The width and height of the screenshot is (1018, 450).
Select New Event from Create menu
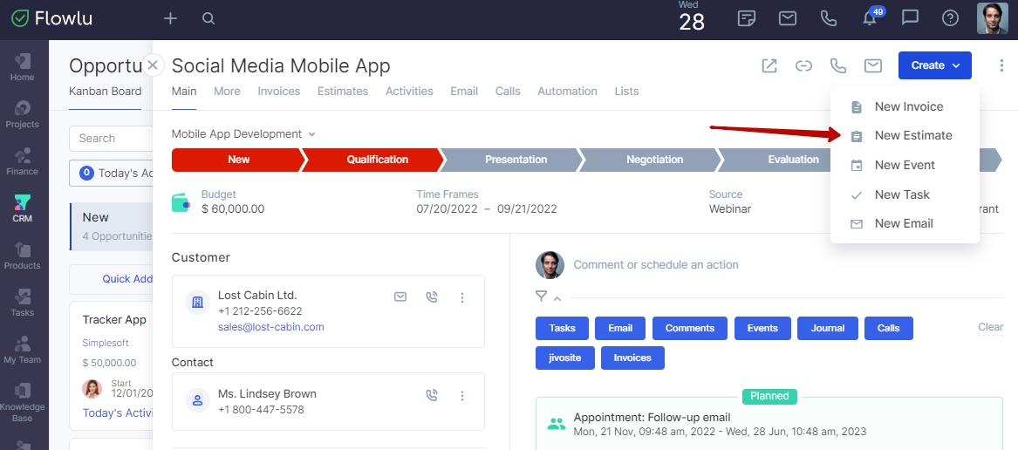coord(905,165)
